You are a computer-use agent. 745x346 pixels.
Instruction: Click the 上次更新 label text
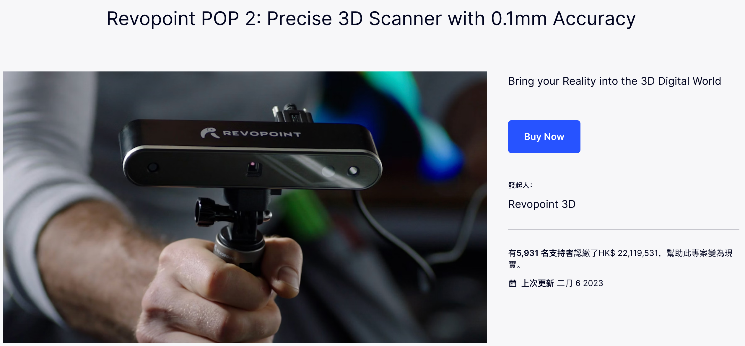[538, 283]
